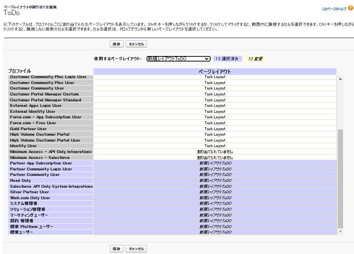Click the bottom 保存 button

117,248
